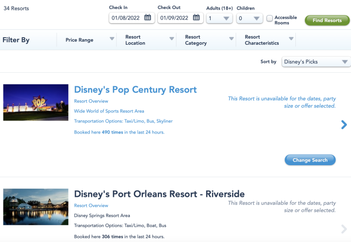Image resolution: width=351 pixels, height=242 pixels.
Task: Enable the Accessible Rooms checkbox
Action: 270,18
